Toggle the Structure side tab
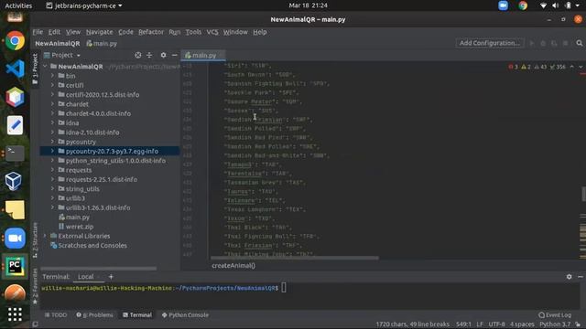 pyautogui.click(x=35, y=240)
